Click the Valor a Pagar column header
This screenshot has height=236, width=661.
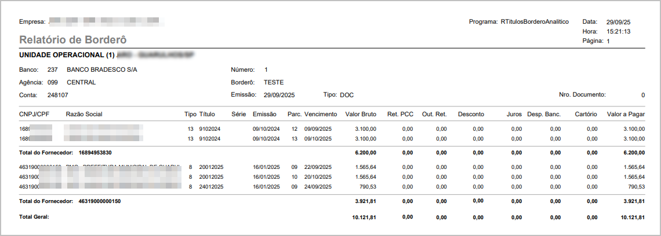point(626,114)
